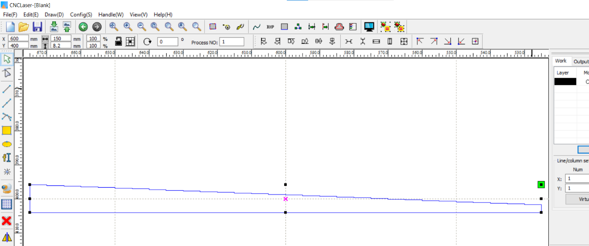Select the ellipse drawing tool

pos(7,144)
